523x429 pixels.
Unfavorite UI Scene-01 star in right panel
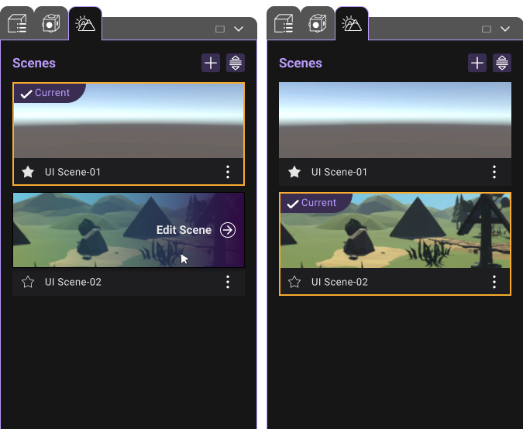[x=294, y=172]
